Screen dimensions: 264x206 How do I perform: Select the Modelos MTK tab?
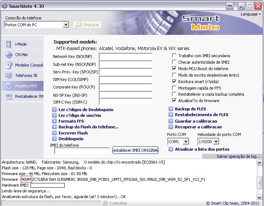23,86
